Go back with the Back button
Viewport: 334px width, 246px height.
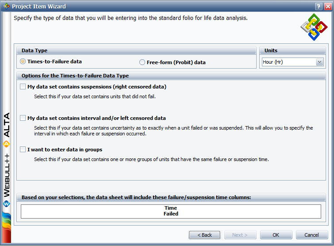tap(204, 234)
